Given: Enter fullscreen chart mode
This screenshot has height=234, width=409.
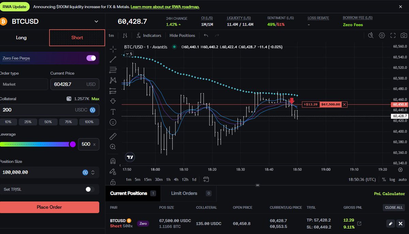Looking at the screenshot, I should (393, 35).
